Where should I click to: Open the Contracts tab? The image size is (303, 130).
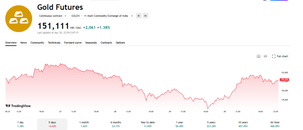tap(106, 43)
